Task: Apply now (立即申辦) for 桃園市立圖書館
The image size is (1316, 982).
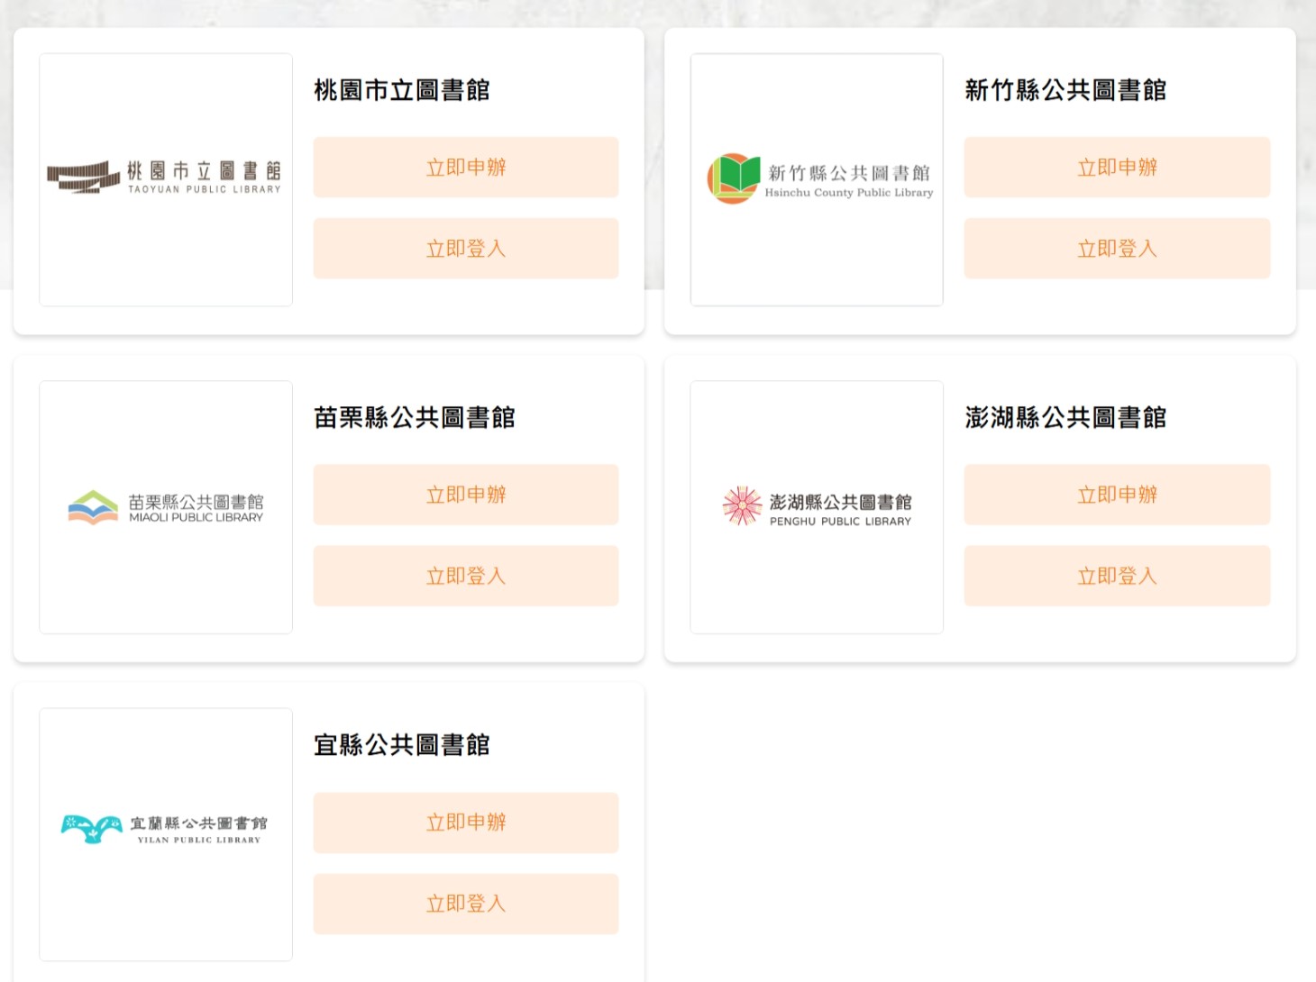Action: pyautogui.click(x=466, y=168)
